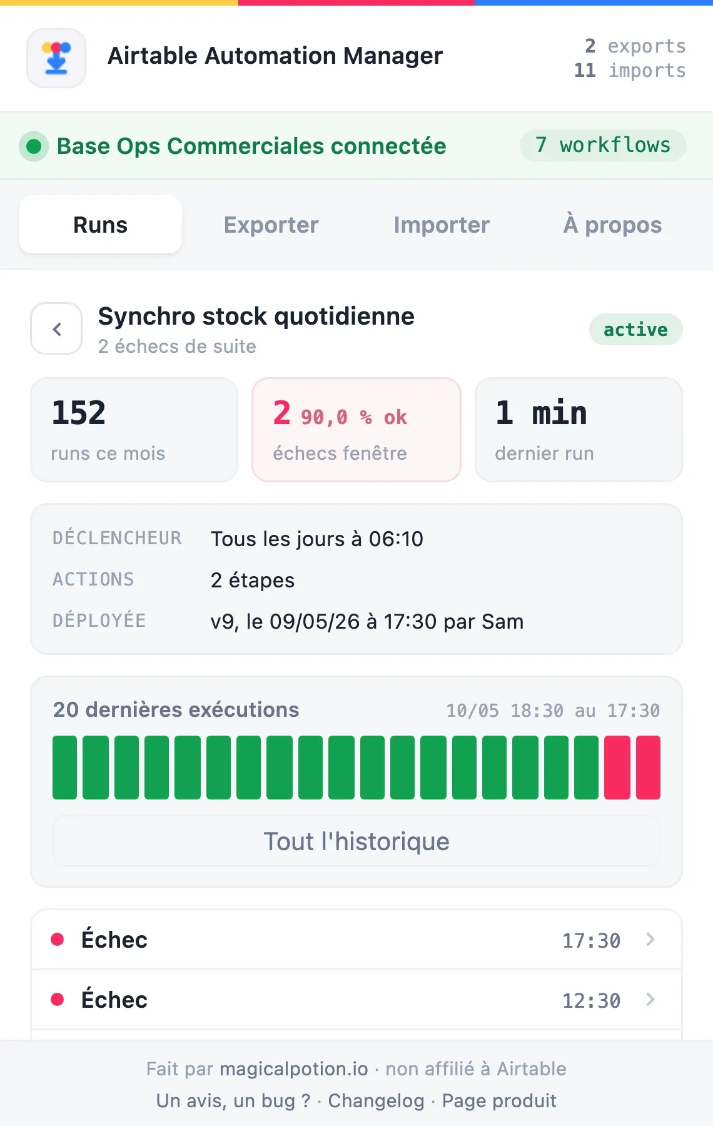Click the v9 deployment info text

point(367,621)
